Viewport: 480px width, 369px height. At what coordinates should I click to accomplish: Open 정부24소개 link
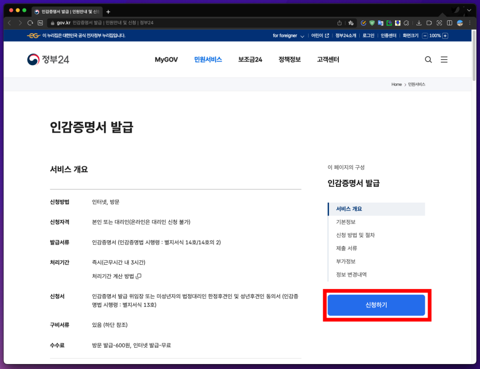coord(346,36)
